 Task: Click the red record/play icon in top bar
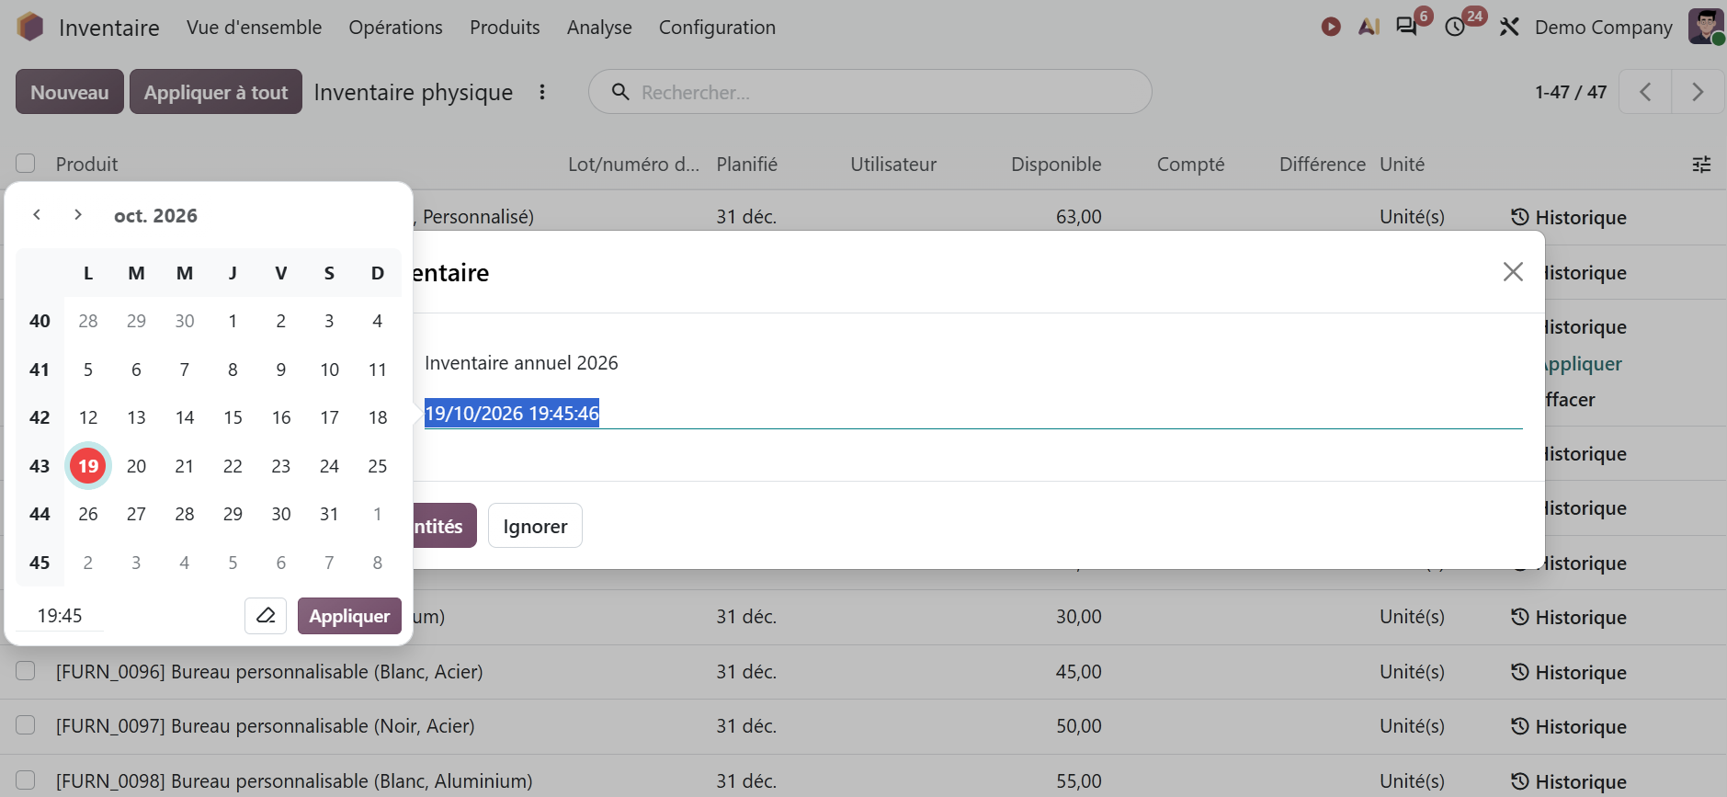pyautogui.click(x=1331, y=27)
